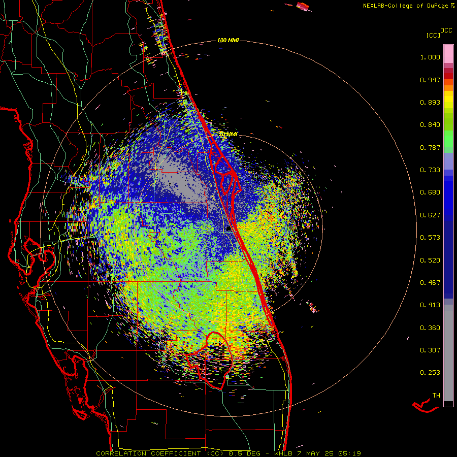457x457 pixels.
Task: Pick the red swatch on the color bar
Action: (x=448, y=76)
